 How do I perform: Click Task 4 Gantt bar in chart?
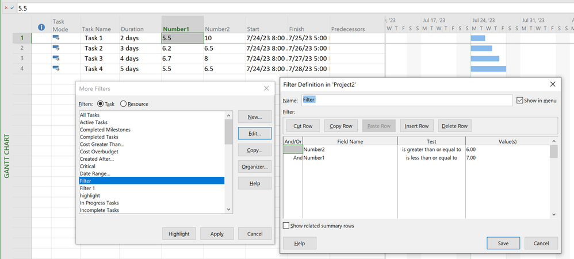click(x=488, y=69)
